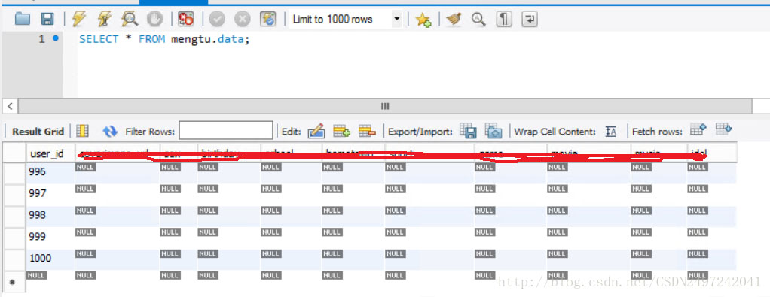Open SQL script file folder icon

tap(23, 19)
